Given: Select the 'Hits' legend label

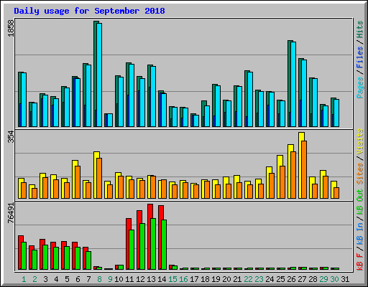Looking at the screenshot, I should coord(360,29).
